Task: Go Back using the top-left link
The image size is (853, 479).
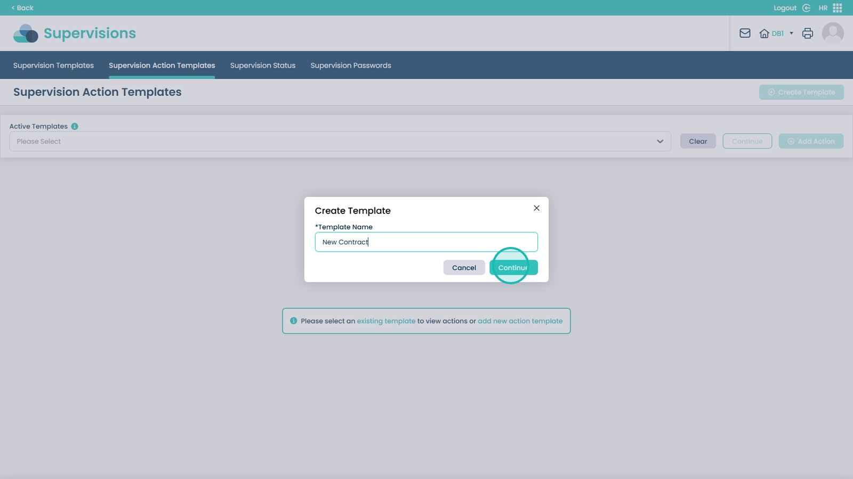Action: tap(22, 8)
